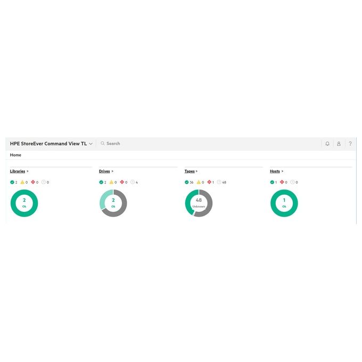Expand the HPE StoreEver Command View TL dropdown
The image size is (362, 362).
pos(90,144)
